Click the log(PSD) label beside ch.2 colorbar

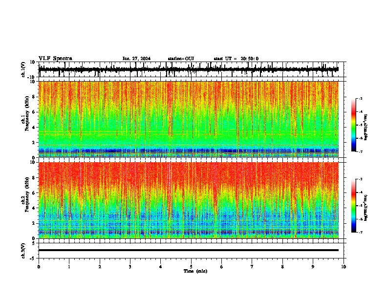click(x=365, y=208)
